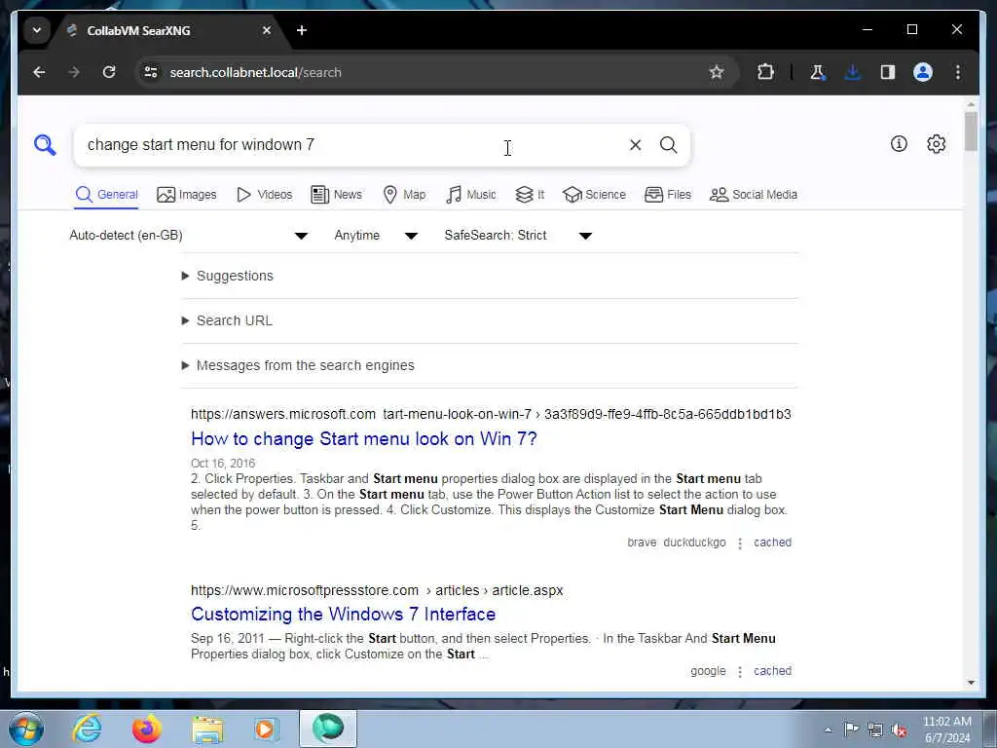Go back using browser back arrow
The width and height of the screenshot is (997, 748).
tap(39, 72)
